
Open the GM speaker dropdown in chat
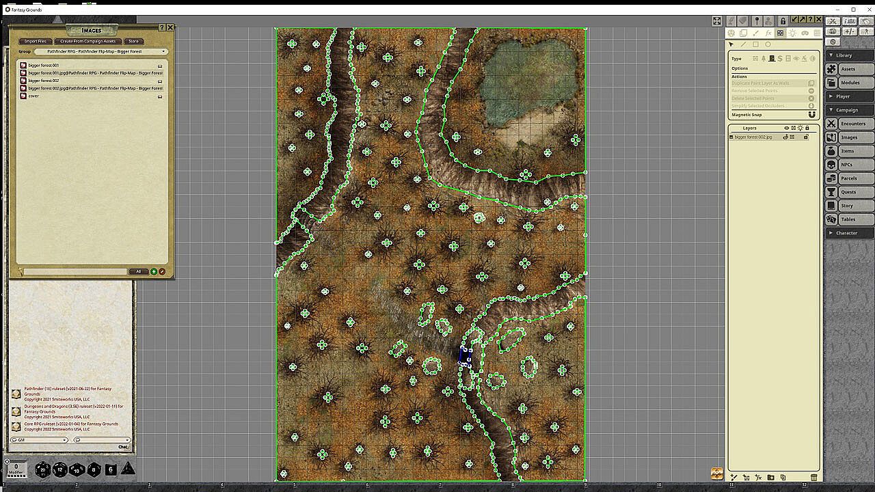(x=39, y=440)
